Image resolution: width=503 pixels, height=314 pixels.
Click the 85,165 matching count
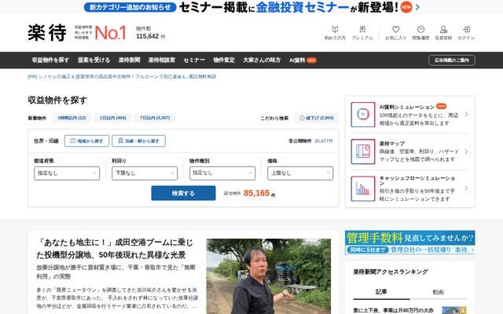point(256,193)
